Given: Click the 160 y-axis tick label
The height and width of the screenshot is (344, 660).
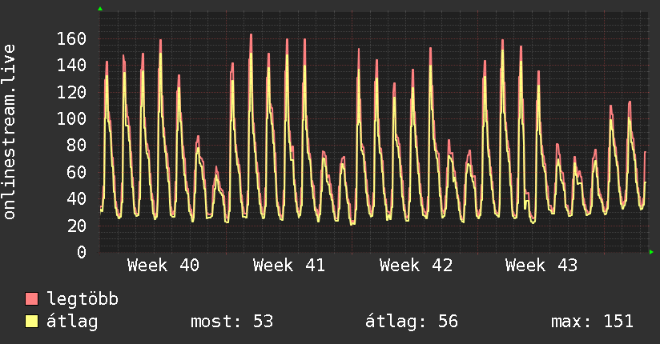Looking at the screenshot, I should point(71,38).
